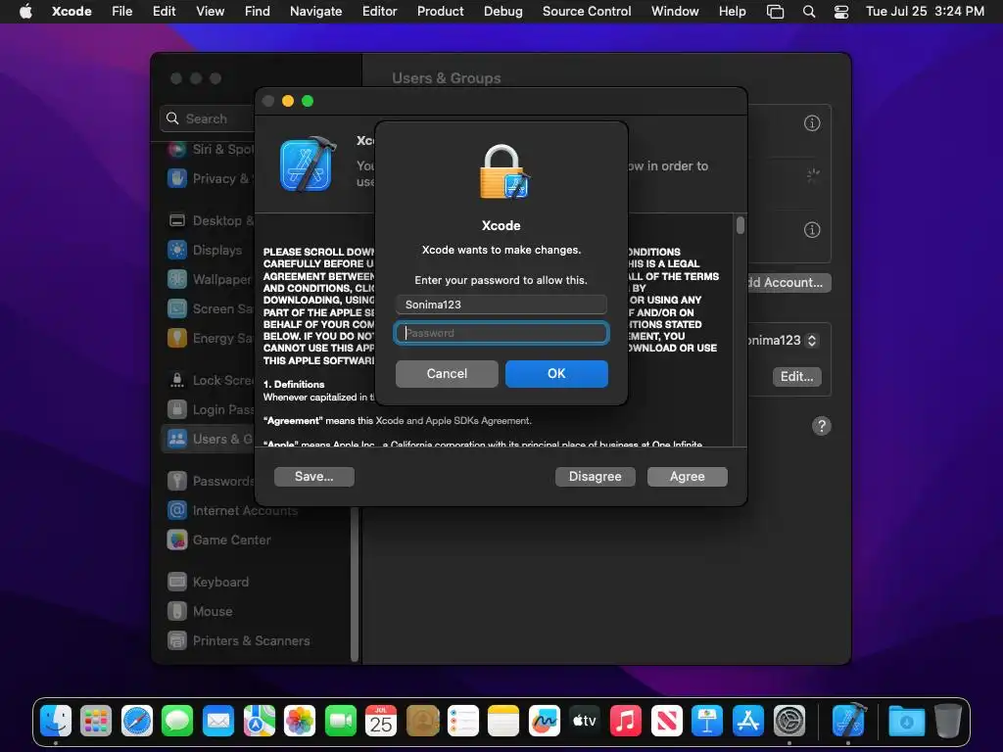Screen dimensions: 1003x752
Task: Launch FaceTime from the Dock
Action: coord(341,721)
